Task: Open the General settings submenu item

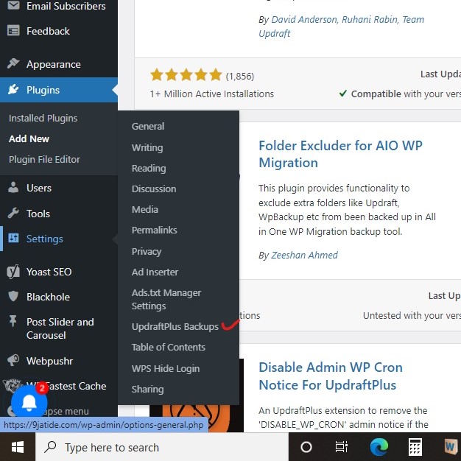Action: click(148, 126)
